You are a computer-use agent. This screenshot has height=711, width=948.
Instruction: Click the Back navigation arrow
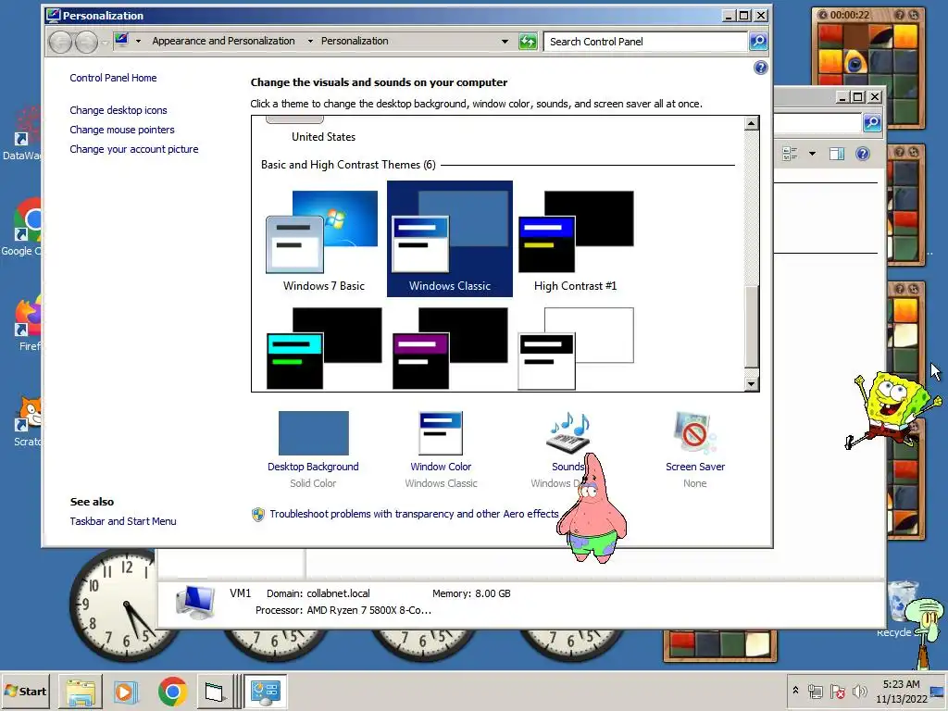[x=60, y=42]
